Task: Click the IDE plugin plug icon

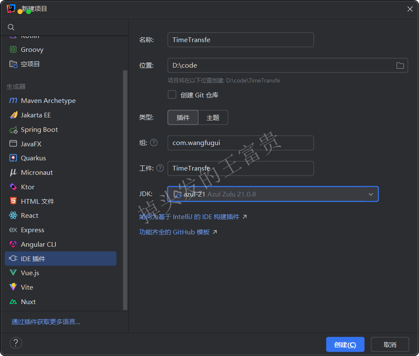Action: (13, 258)
